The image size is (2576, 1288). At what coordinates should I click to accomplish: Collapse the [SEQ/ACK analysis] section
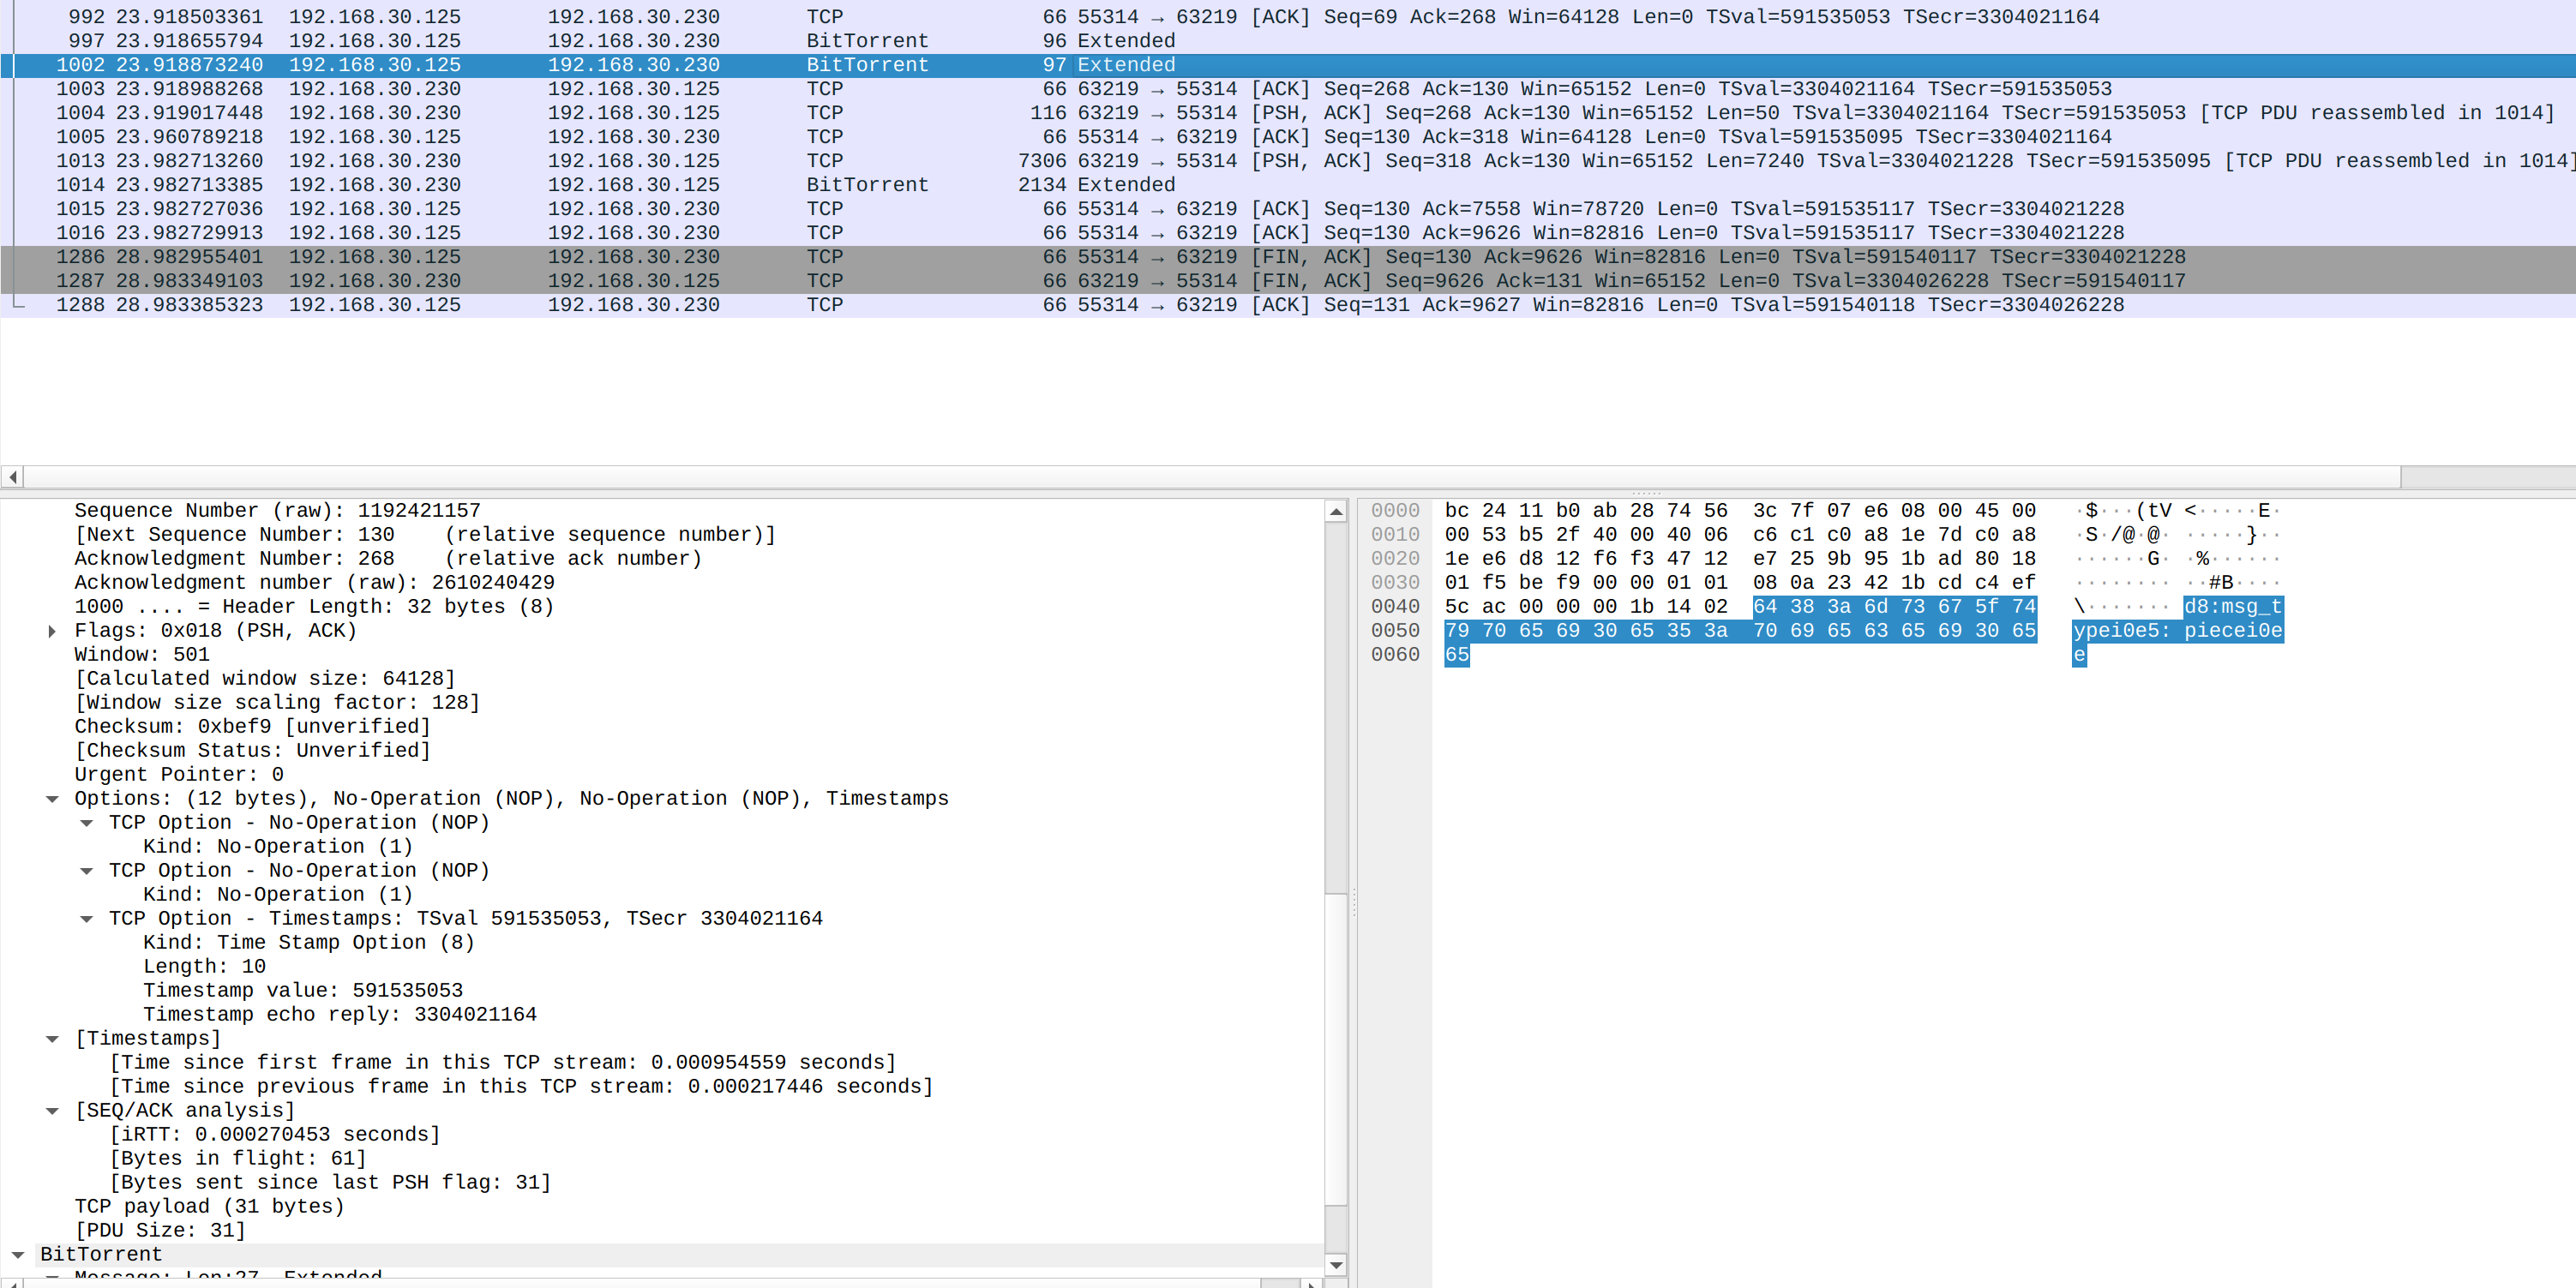[x=52, y=1111]
